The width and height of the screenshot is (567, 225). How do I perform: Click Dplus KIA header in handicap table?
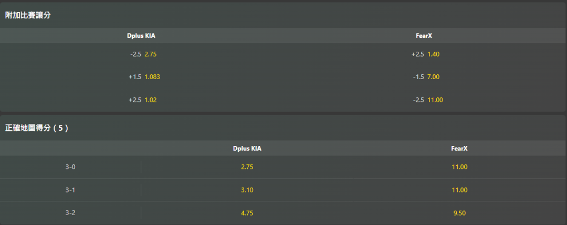pos(141,36)
